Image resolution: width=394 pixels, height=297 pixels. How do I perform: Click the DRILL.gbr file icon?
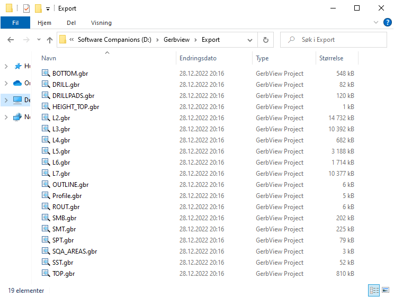pyautogui.click(x=46, y=84)
